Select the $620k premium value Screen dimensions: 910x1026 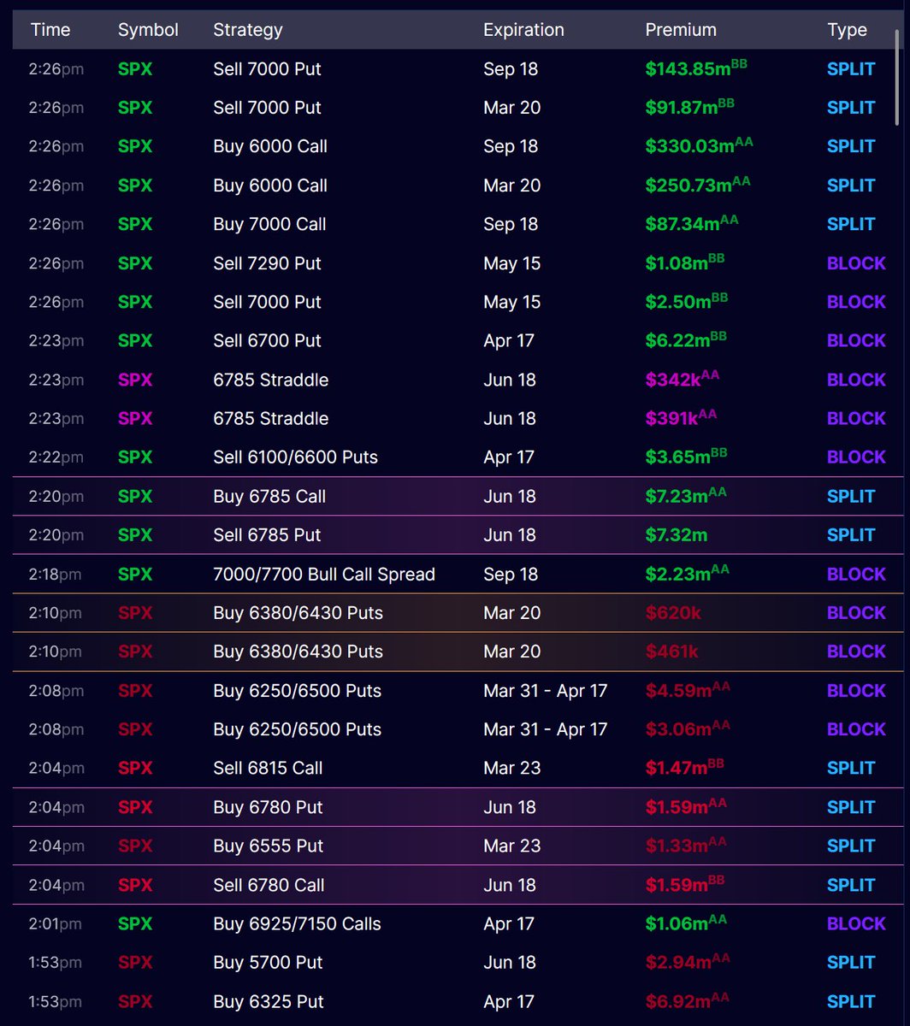click(x=673, y=613)
